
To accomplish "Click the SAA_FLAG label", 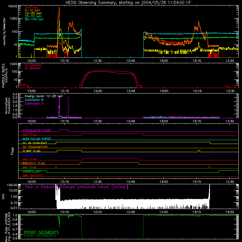I will [30, 159].
